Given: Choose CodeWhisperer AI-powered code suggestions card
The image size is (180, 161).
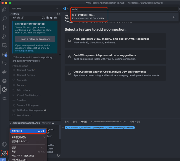Looking at the screenshot, I should 115,57.
